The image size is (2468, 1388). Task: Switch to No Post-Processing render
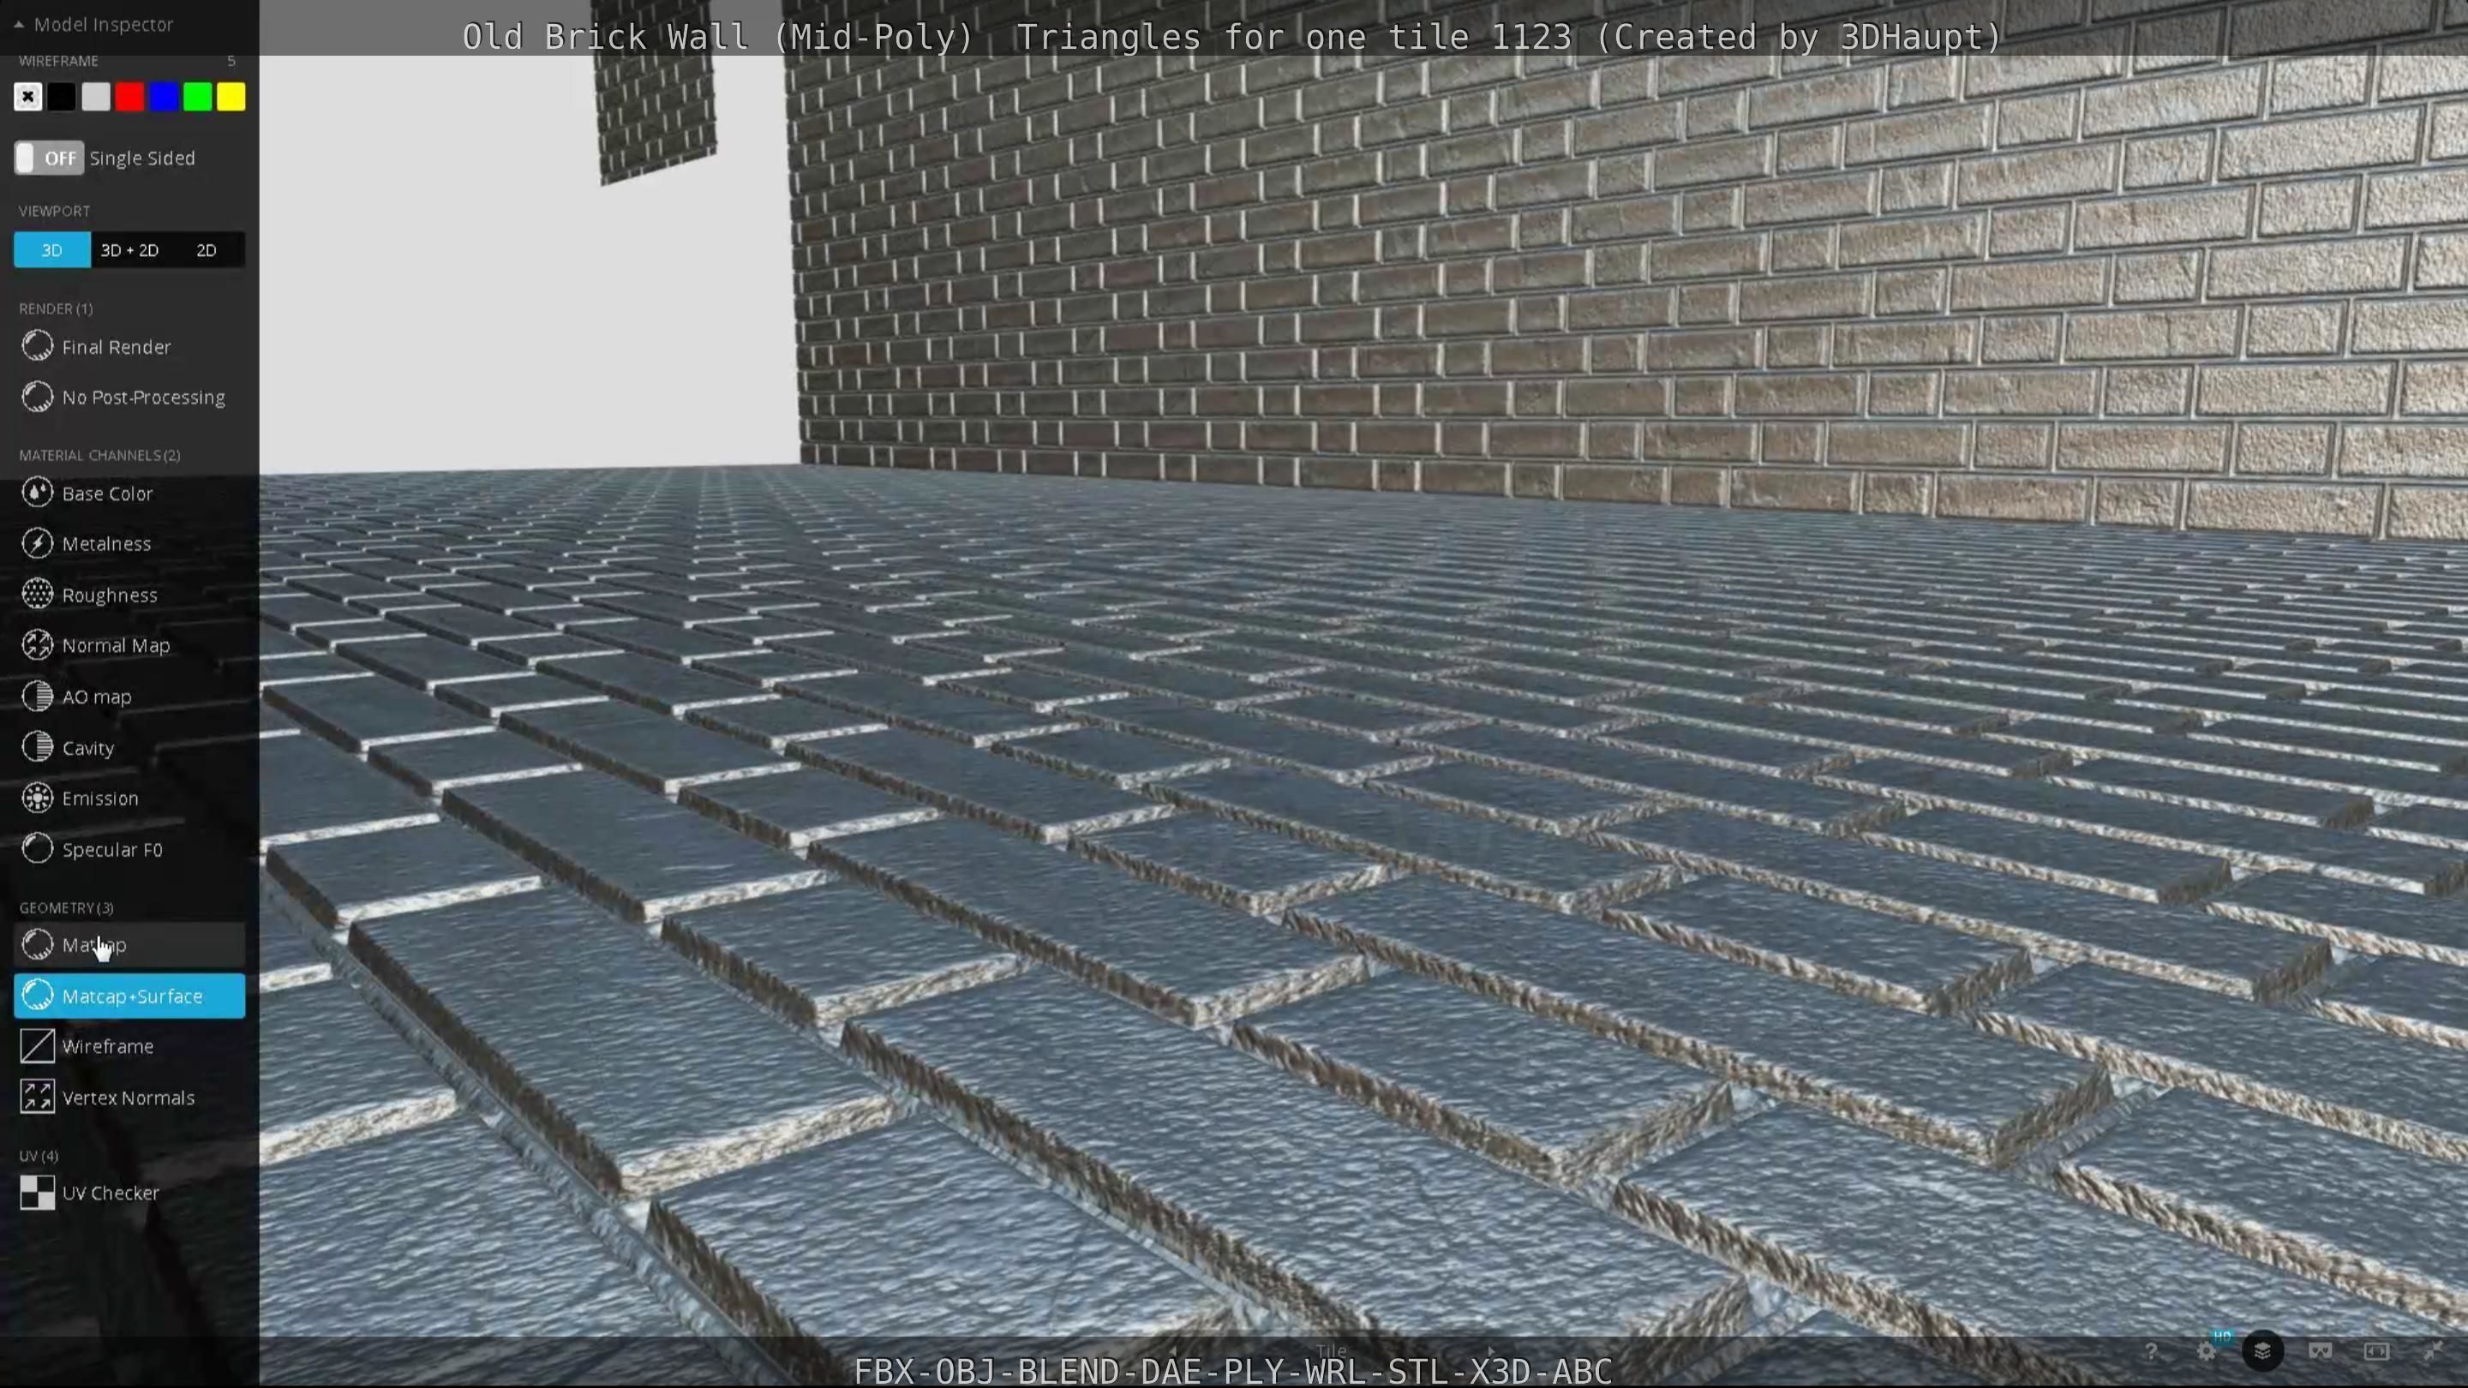coord(129,398)
